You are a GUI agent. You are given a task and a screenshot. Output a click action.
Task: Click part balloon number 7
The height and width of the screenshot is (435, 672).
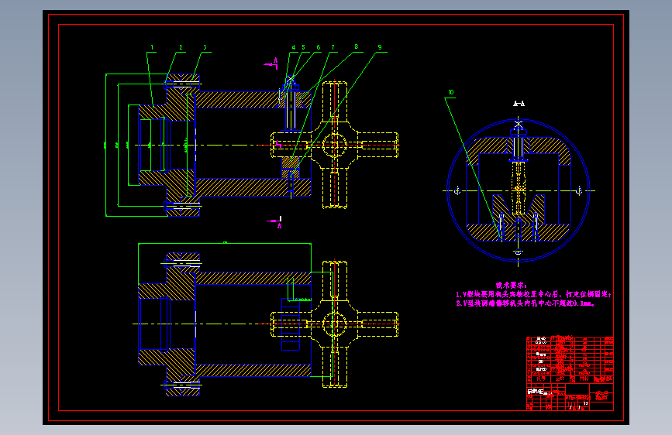point(333,47)
